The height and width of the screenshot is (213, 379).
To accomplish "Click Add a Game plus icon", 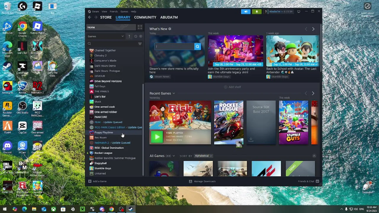I will pos(90,181).
